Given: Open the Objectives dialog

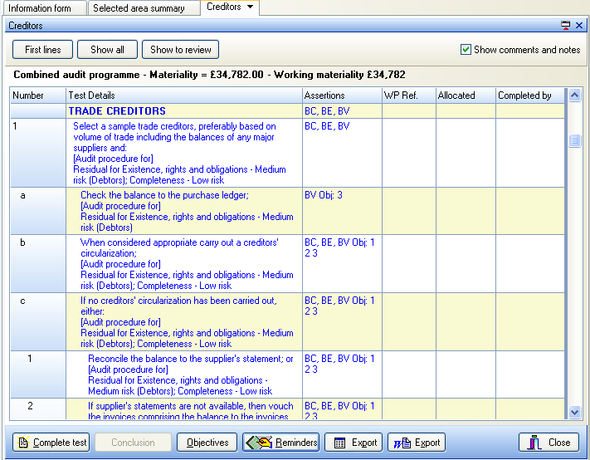Looking at the screenshot, I should click(207, 443).
